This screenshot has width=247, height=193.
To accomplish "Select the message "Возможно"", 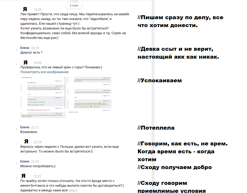I will 29,132.
